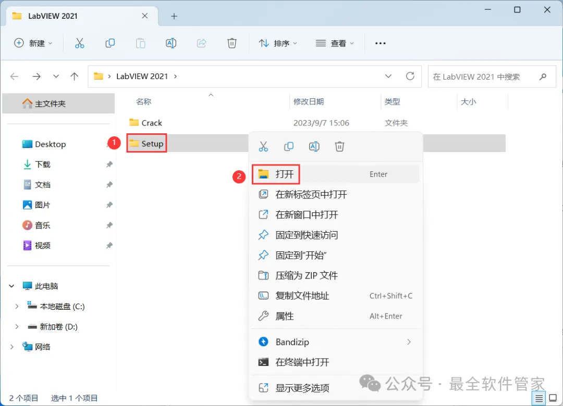563x406 pixels.
Task: Click the 在 LabVIEW 2021 中搜索 field
Action: (x=492, y=77)
